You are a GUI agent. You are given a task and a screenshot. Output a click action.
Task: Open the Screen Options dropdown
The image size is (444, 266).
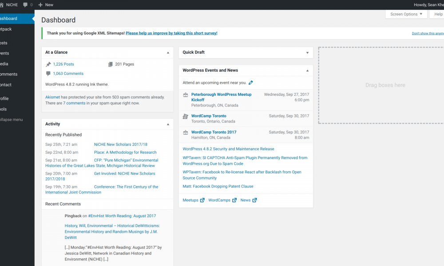click(x=406, y=14)
